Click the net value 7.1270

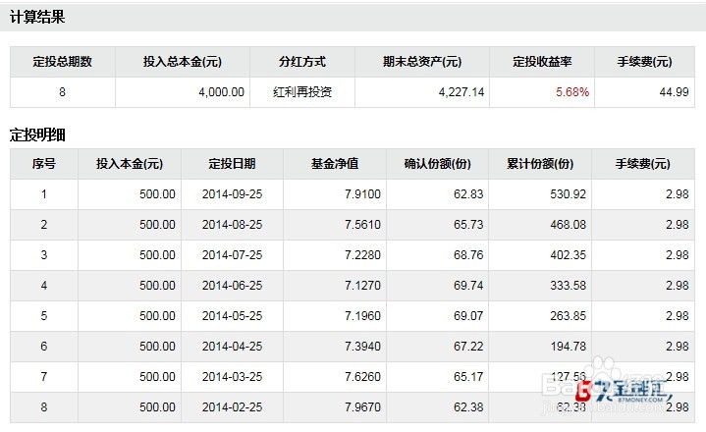point(363,286)
